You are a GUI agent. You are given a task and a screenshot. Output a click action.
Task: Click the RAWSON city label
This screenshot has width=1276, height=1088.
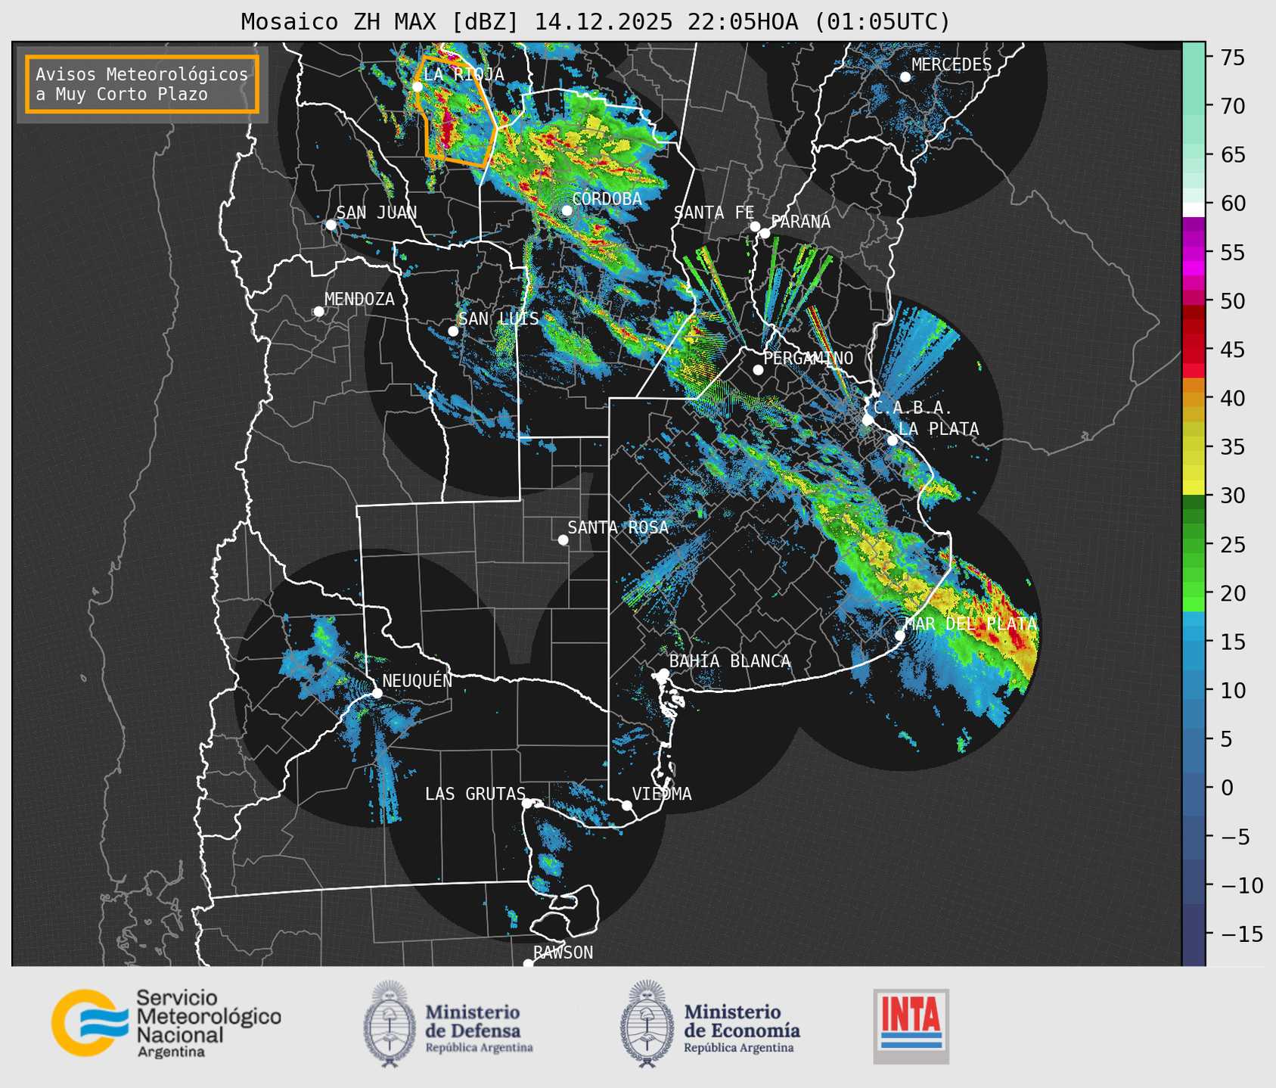(563, 953)
